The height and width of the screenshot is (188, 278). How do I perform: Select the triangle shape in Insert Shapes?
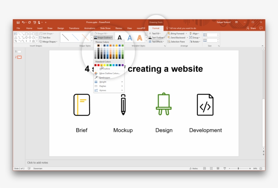16,37
